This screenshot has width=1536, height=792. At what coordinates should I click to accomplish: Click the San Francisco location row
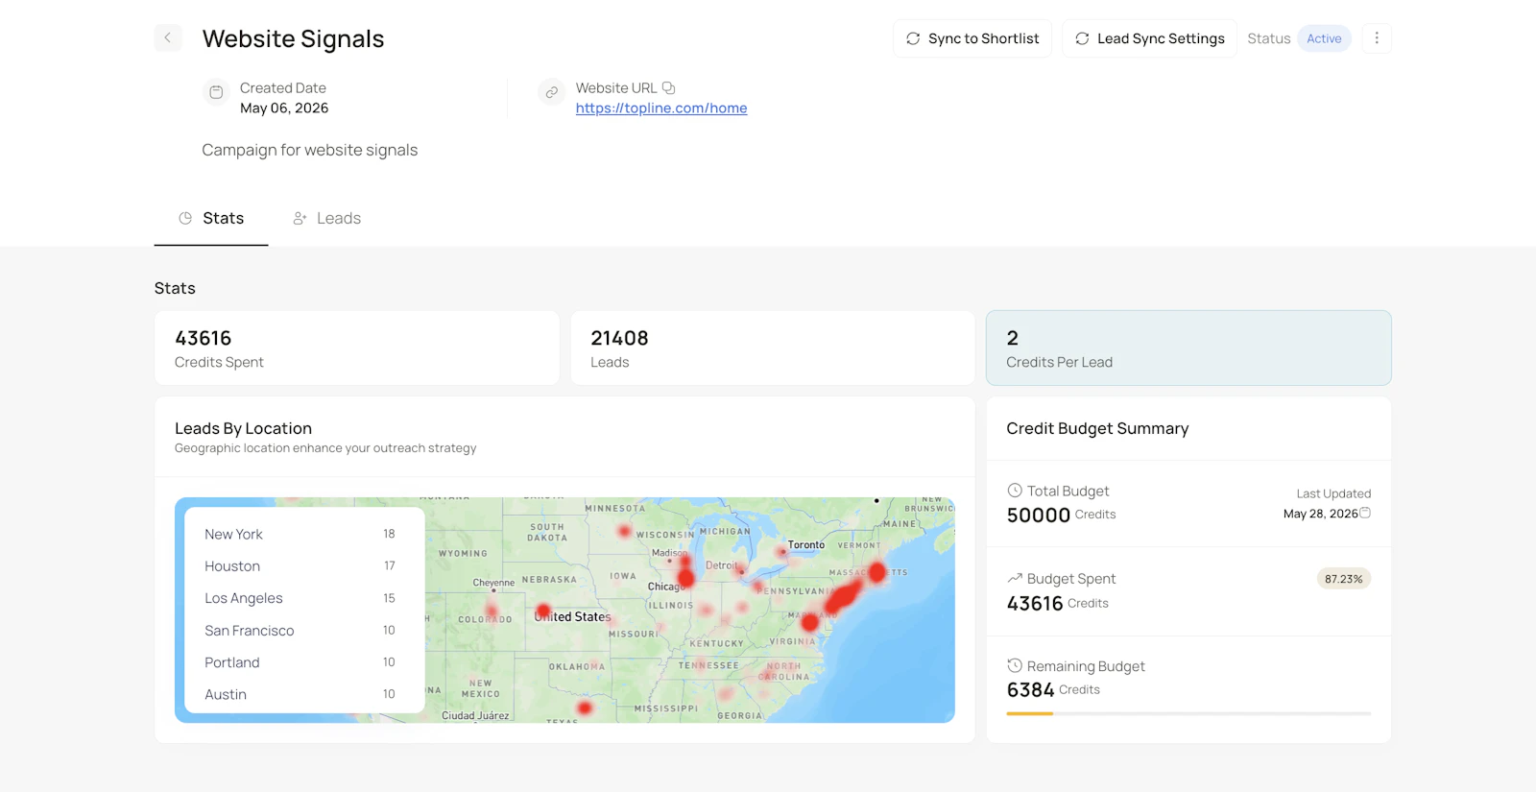(300, 631)
